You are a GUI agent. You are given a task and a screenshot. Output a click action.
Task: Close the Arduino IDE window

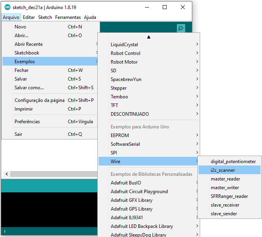[x=183, y=7]
